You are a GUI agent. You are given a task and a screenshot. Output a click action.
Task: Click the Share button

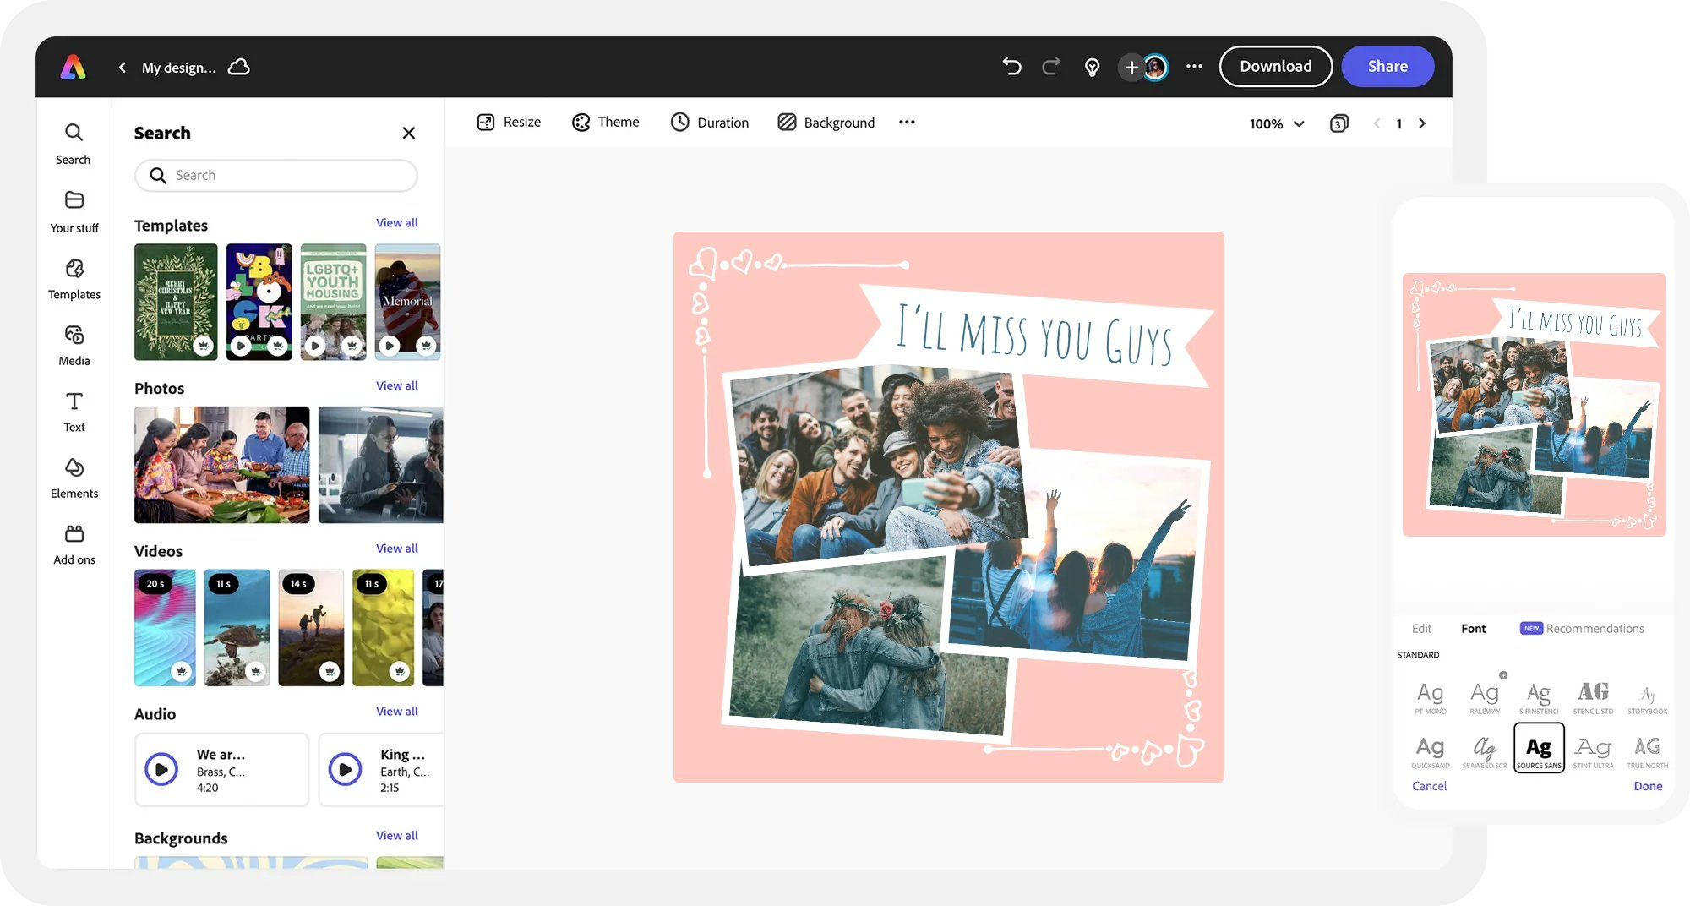pyautogui.click(x=1387, y=66)
